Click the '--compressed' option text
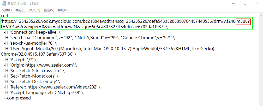The image size is (263, 106). [17, 98]
